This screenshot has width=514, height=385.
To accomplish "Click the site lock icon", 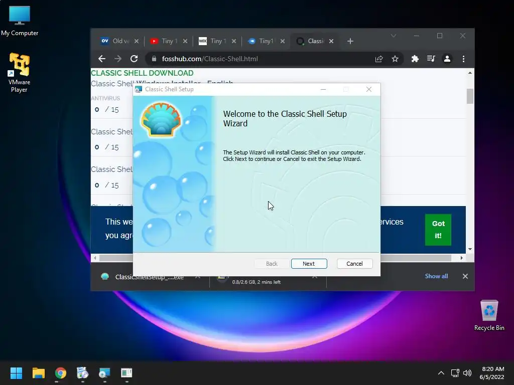I will [x=154, y=59].
